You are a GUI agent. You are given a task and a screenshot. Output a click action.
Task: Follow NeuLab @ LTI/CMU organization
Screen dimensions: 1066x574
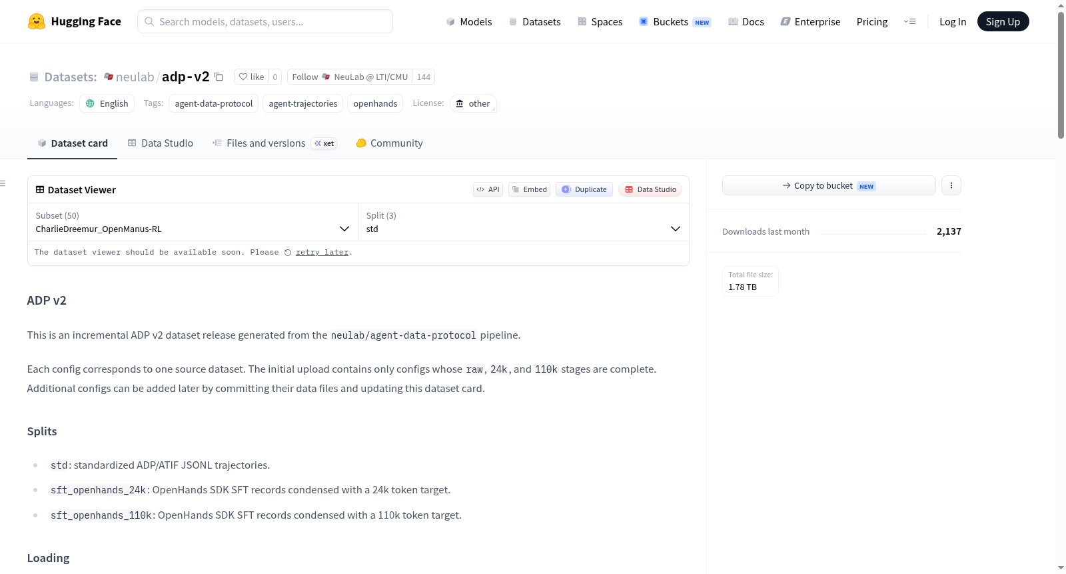[x=350, y=77]
